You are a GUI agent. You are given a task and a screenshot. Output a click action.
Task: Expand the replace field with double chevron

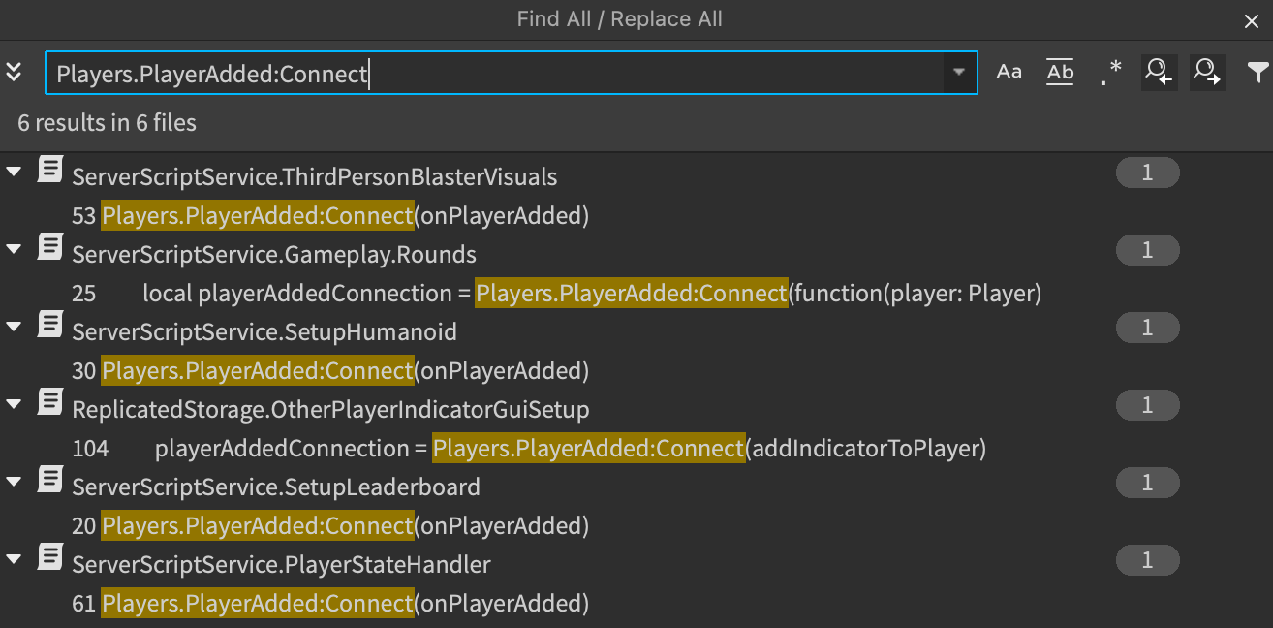(14, 72)
